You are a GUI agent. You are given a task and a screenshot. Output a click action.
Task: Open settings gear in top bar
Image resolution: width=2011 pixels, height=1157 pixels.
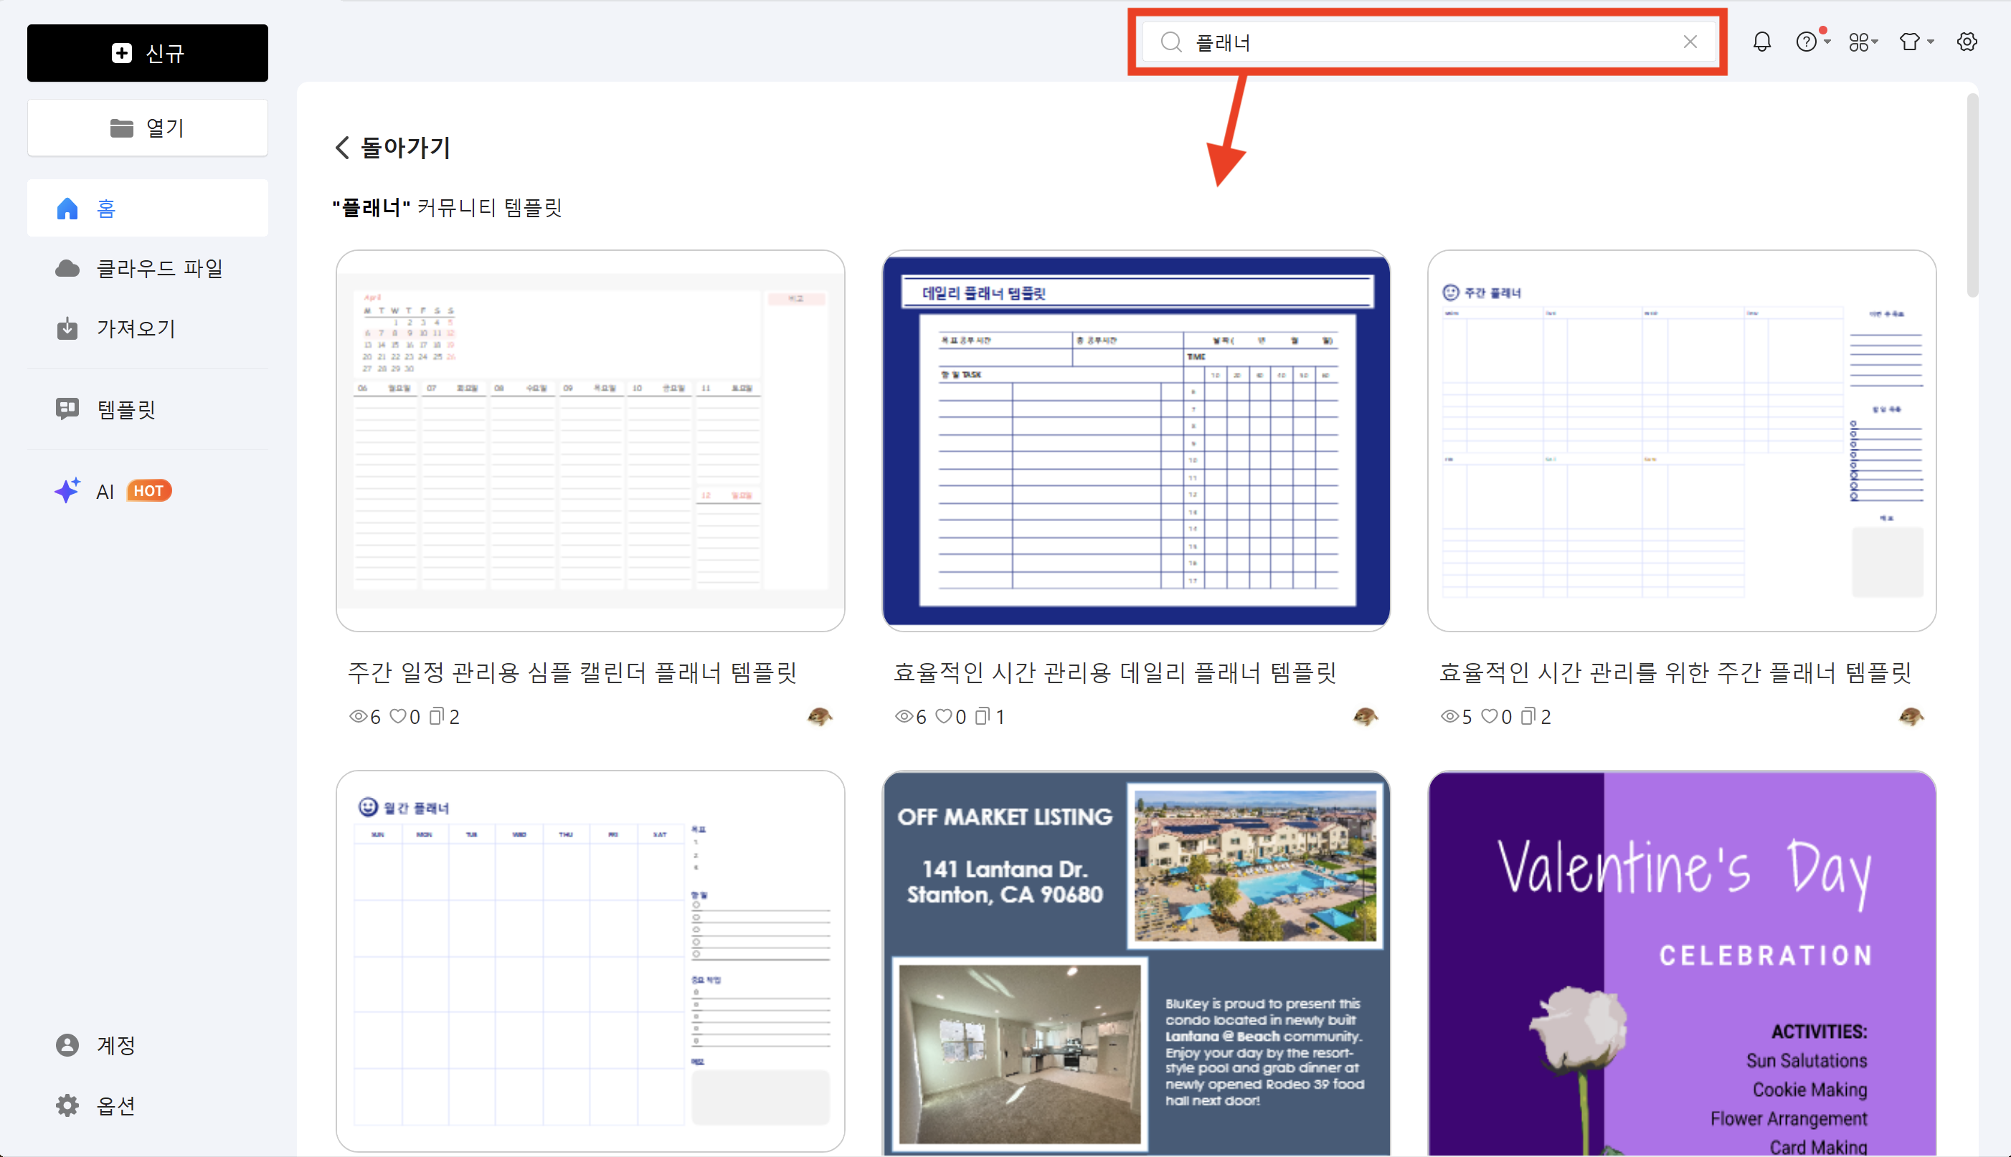[1967, 42]
